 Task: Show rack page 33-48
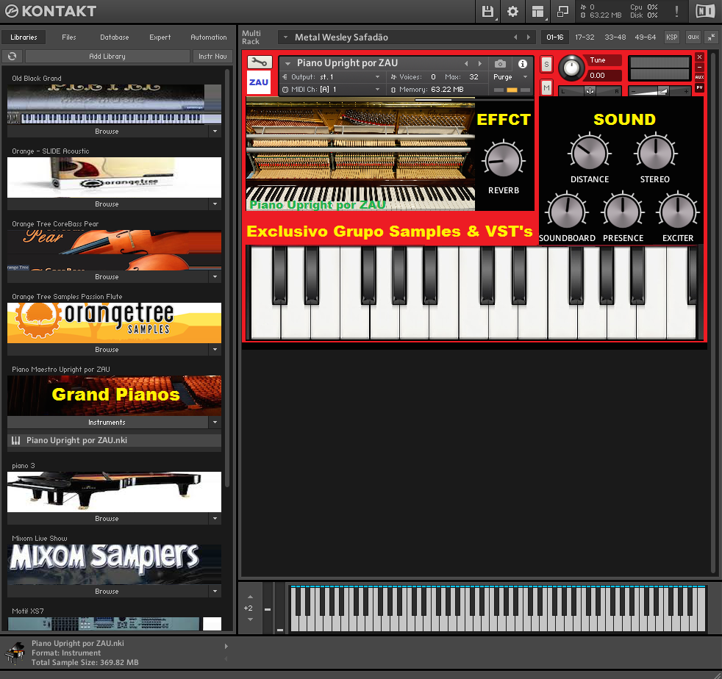click(x=615, y=37)
